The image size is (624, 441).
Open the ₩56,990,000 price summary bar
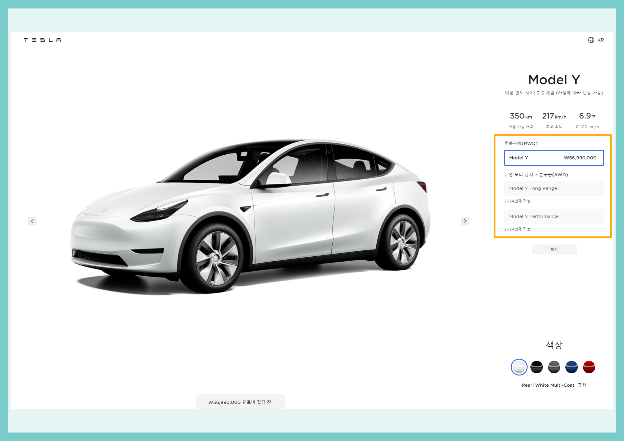coord(240,402)
